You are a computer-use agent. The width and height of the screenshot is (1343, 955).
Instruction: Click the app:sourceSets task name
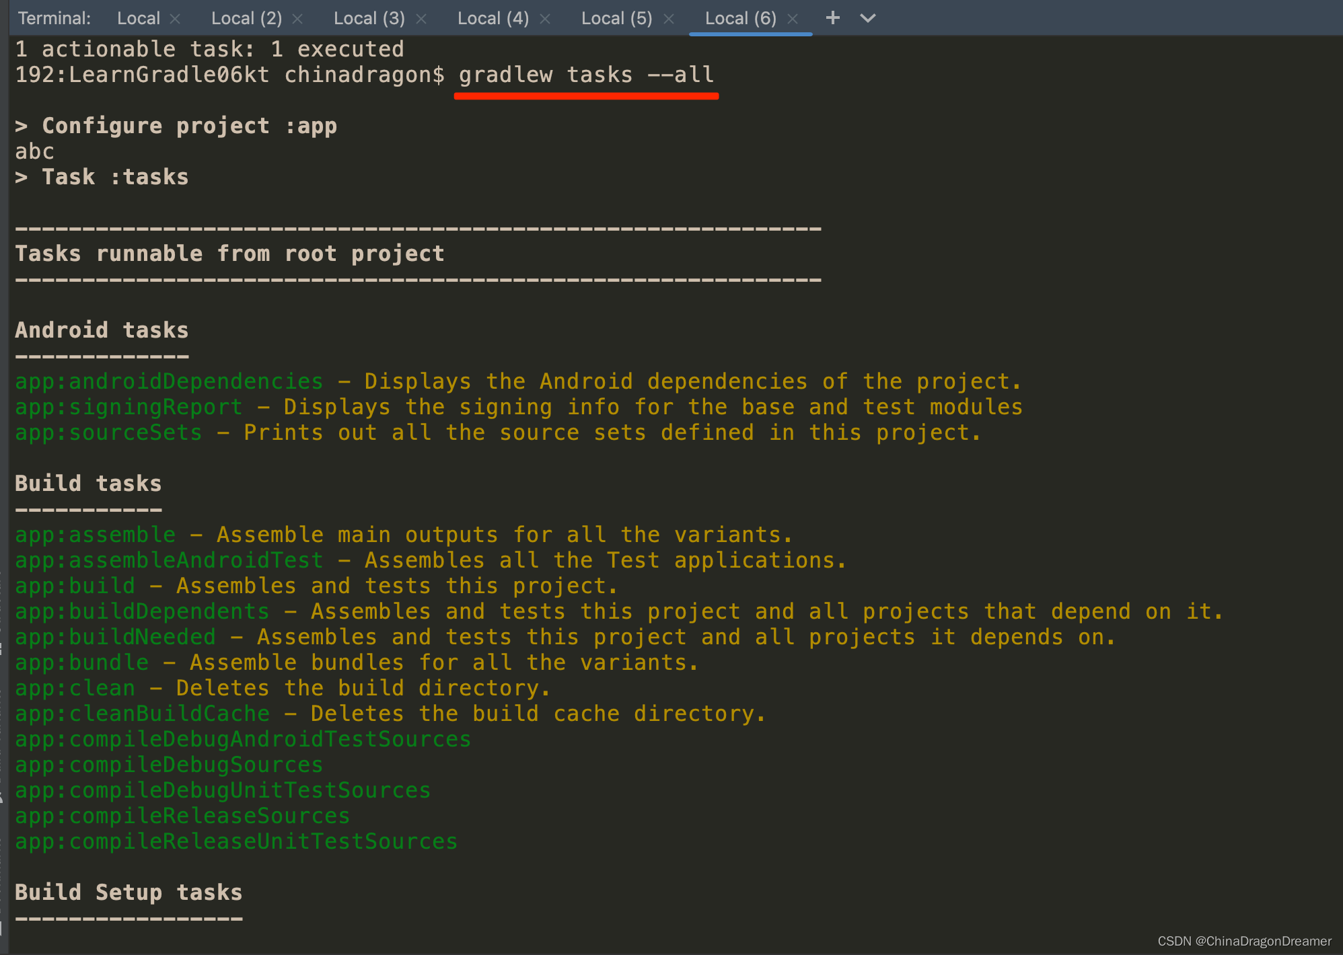[x=108, y=432]
